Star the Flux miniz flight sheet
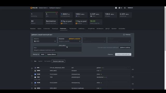Image resolution: width=166 pixels, height=93 pixels. pyautogui.click(x=32, y=83)
